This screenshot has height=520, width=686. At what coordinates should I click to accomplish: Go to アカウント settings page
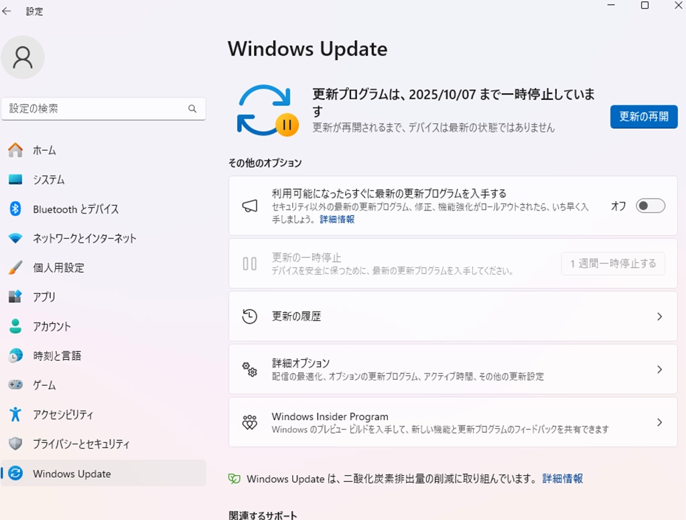pos(52,326)
